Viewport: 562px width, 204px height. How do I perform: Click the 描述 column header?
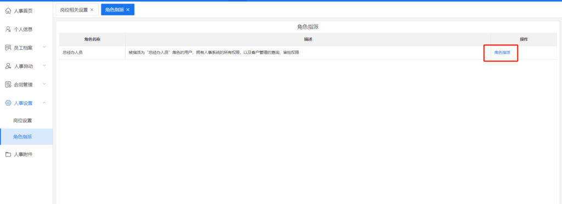coord(308,39)
